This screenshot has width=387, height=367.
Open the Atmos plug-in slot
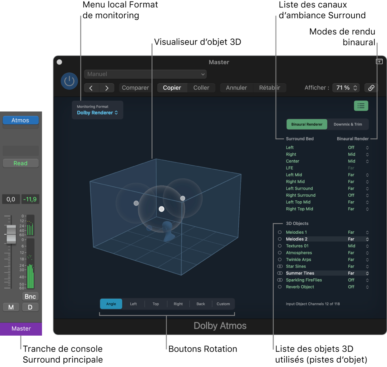click(x=21, y=120)
